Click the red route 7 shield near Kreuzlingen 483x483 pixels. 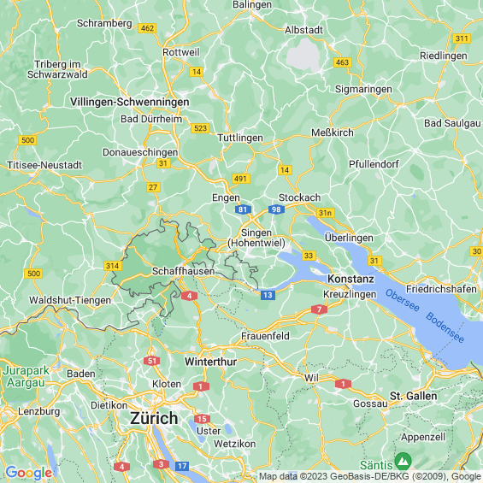[319, 309]
